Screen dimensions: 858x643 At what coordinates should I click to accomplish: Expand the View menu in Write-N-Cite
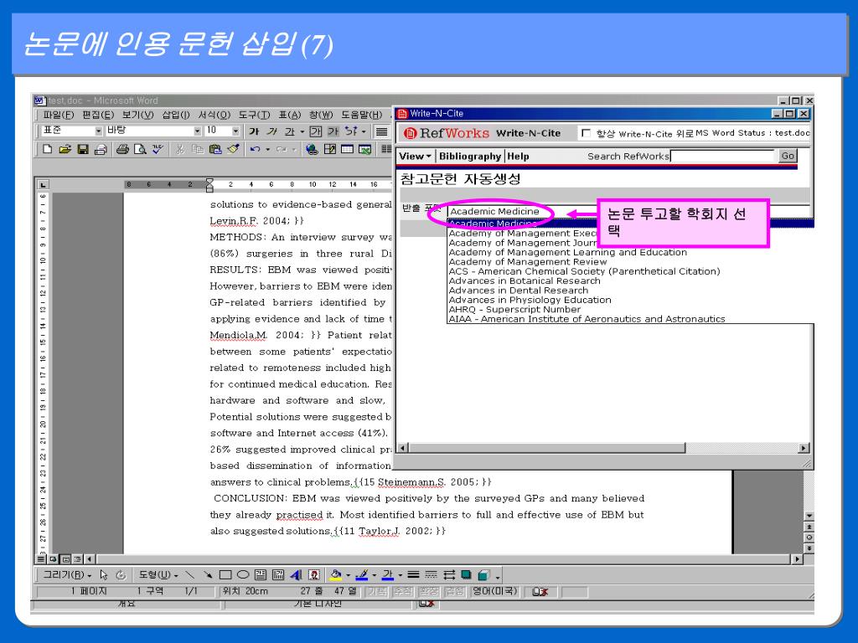click(x=415, y=157)
